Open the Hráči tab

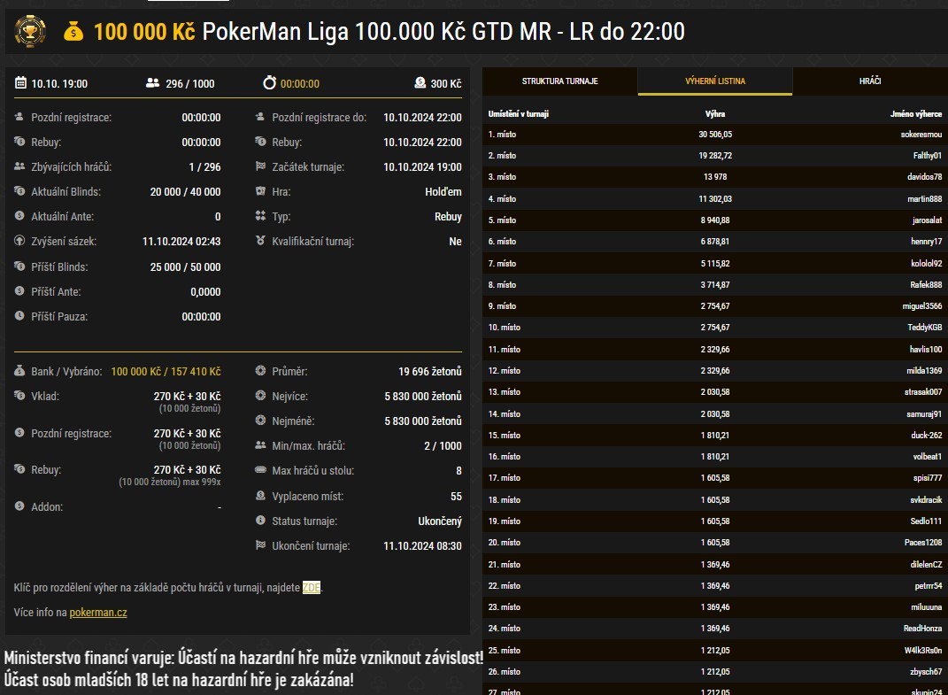[869, 81]
